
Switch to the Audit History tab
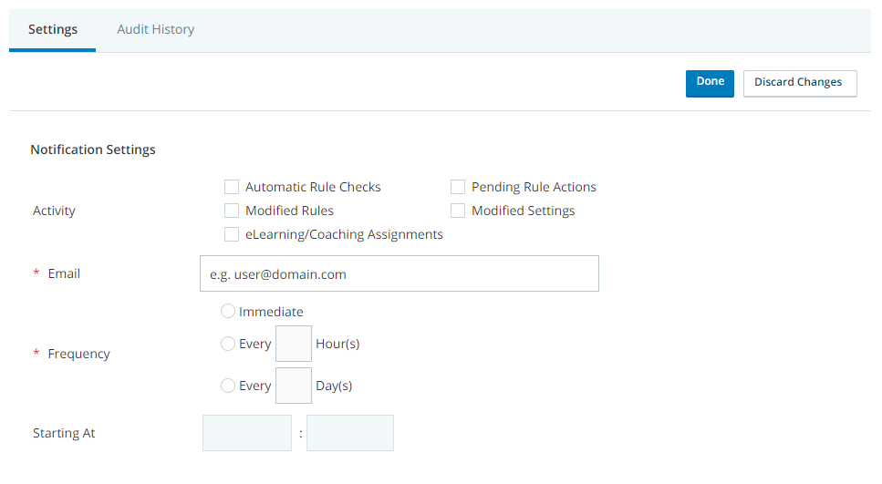pyautogui.click(x=155, y=29)
